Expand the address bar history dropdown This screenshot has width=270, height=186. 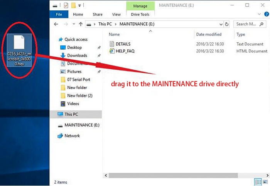pyautogui.click(x=221, y=24)
